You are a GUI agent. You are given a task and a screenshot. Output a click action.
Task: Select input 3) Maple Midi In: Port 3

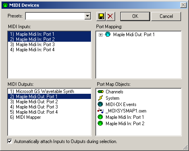coord(49,45)
